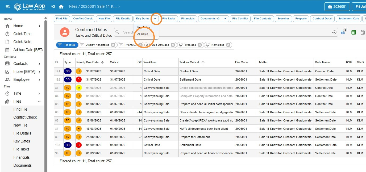This screenshot has height=172, width=366.
Task: Open the Key Dates dropdown arrow
Action: 155,19
